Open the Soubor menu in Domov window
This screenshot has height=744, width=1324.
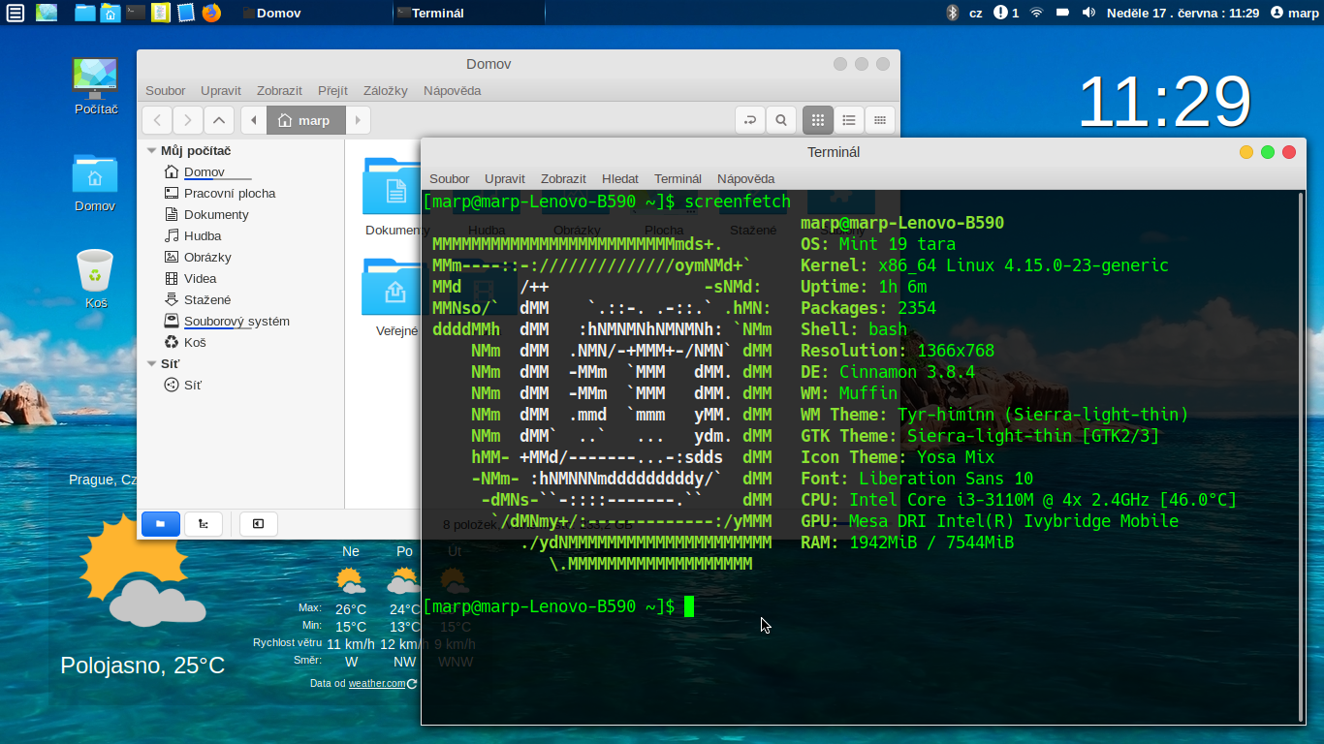coord(166,90)
